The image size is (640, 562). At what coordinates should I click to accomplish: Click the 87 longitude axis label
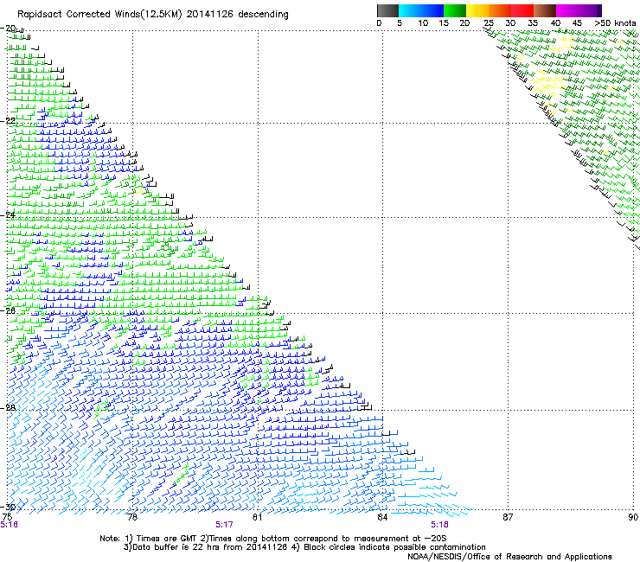tap(508, 517)
